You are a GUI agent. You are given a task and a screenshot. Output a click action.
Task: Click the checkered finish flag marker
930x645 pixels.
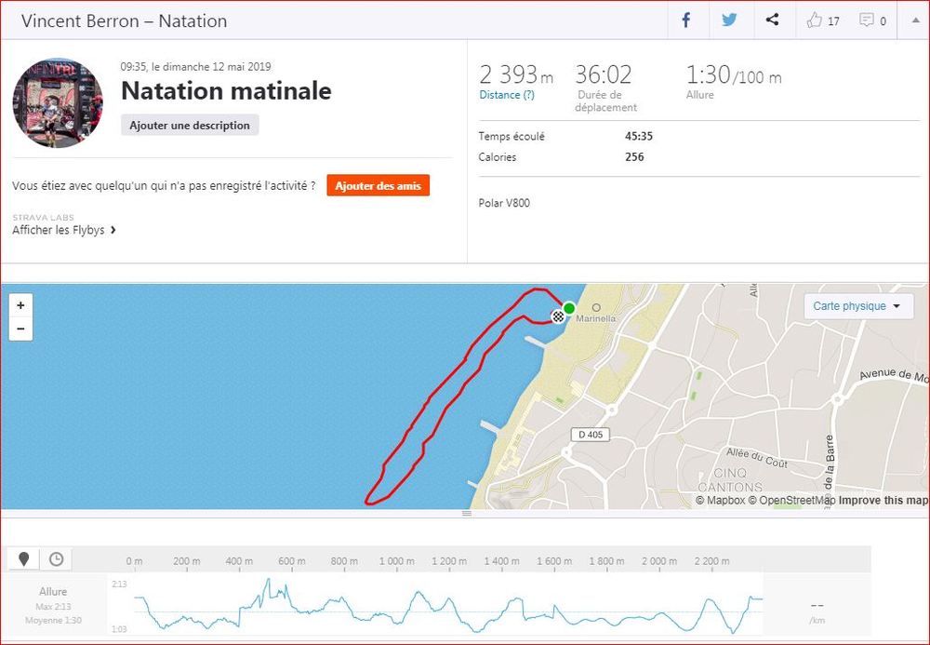558,316
